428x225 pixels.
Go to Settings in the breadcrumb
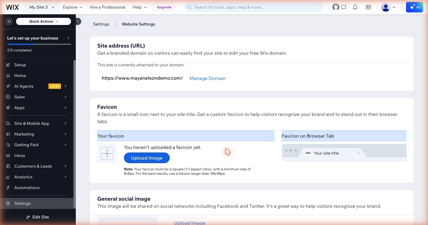[101, 24]
